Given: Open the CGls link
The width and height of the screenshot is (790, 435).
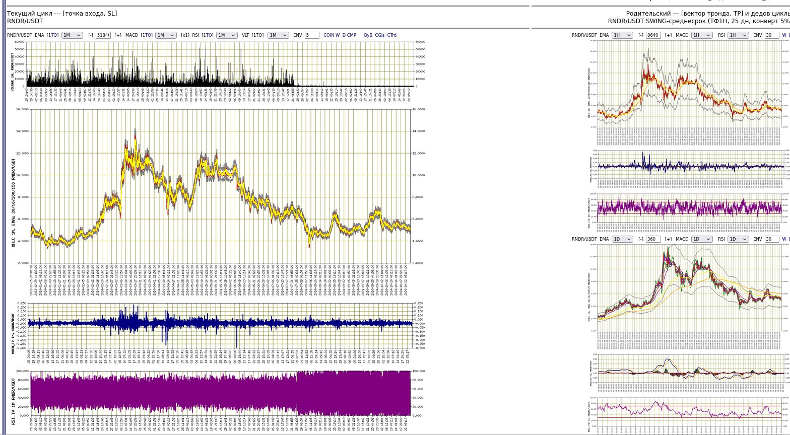Looking at the screenshot, I should (x=380, y=35).
